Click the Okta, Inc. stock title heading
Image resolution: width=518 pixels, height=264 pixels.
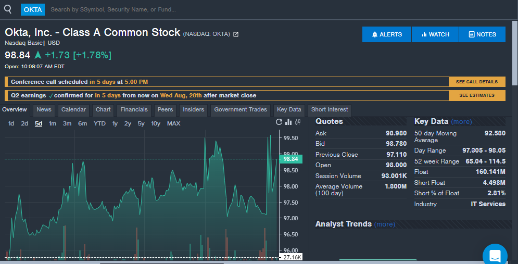(x=93, y=32)
